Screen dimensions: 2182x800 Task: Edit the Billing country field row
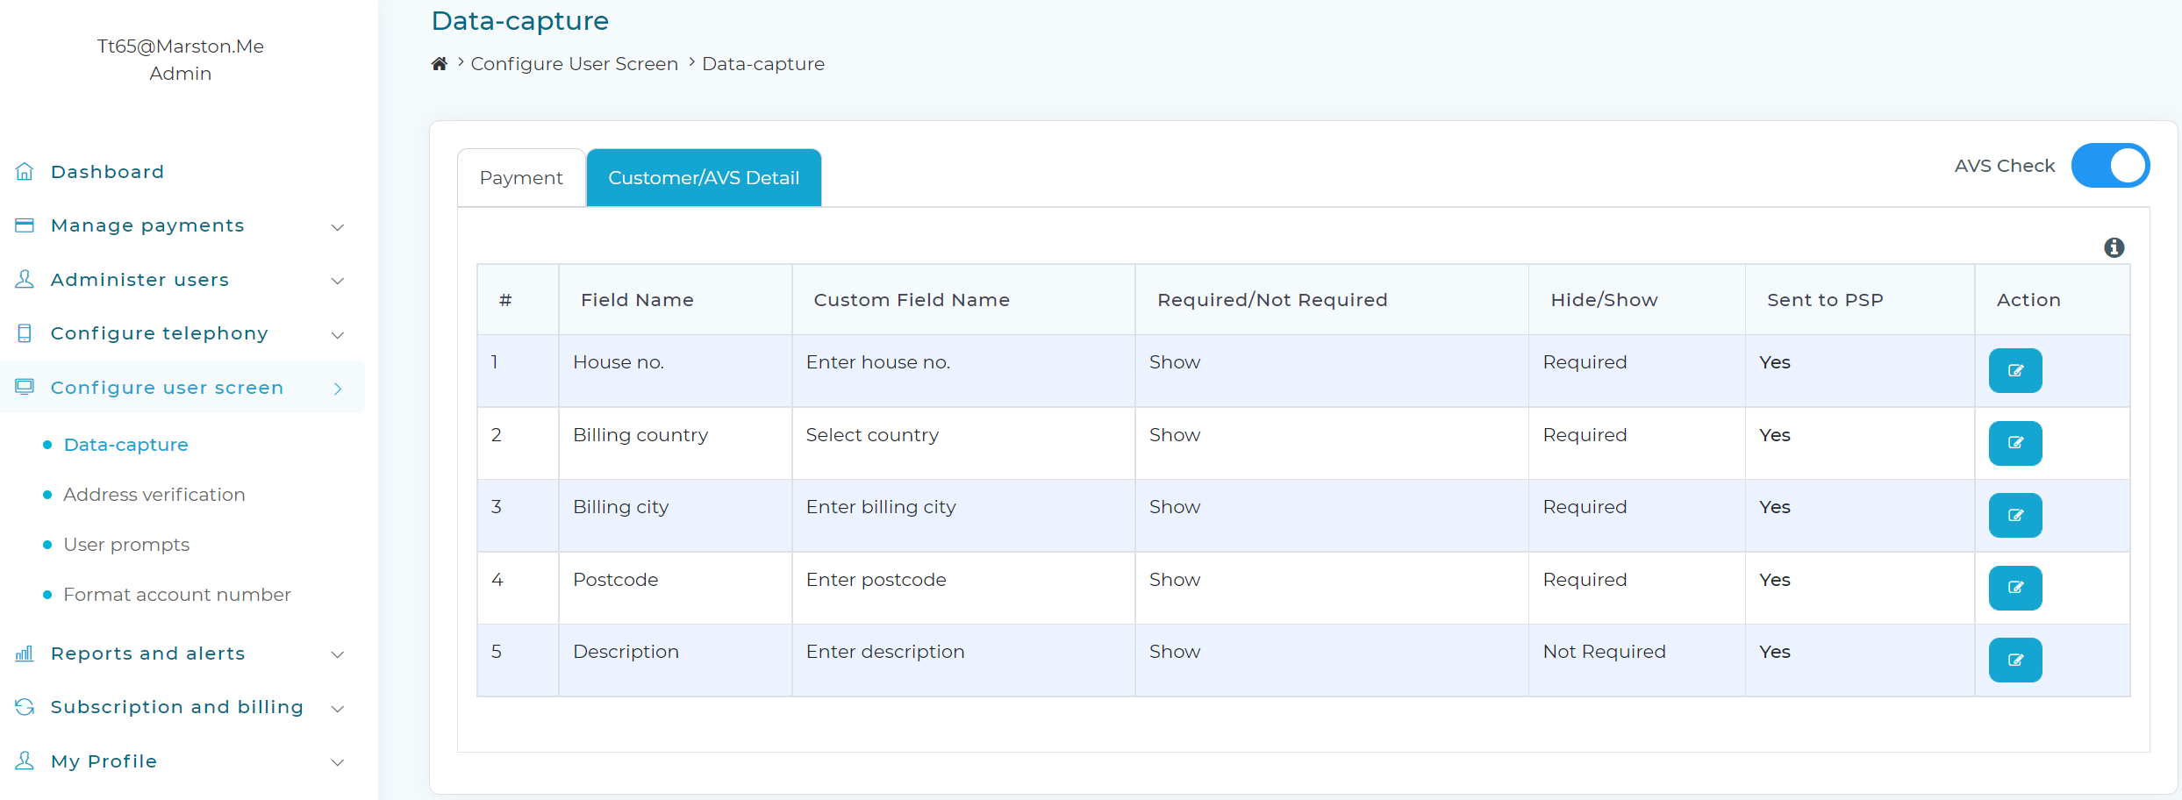click(2014, 443)
